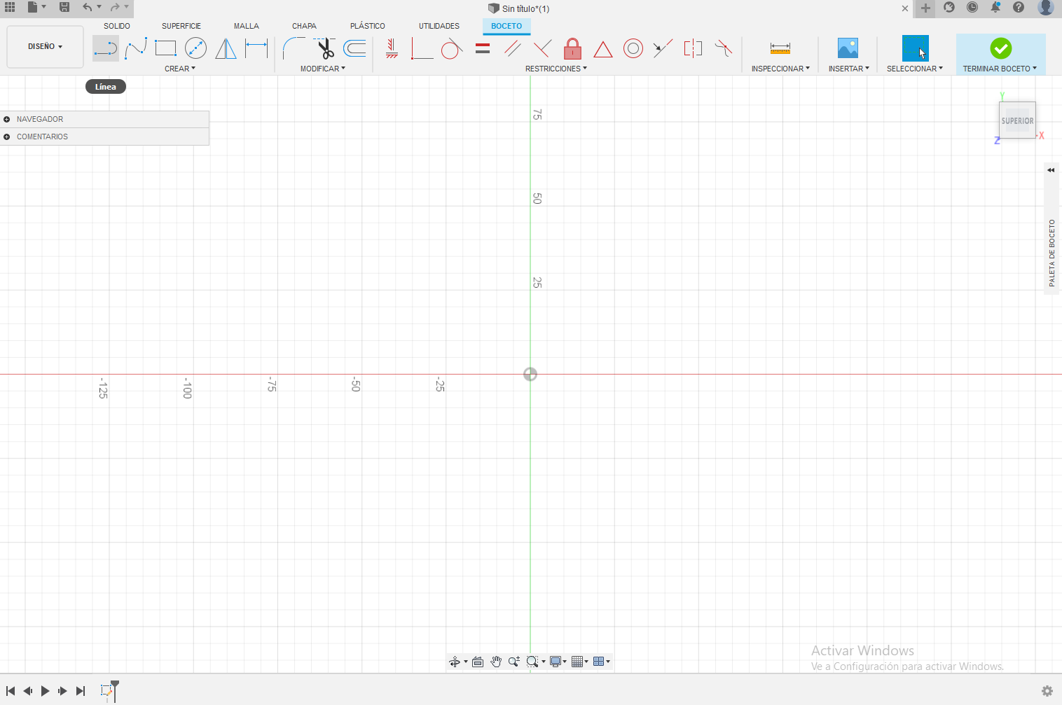This screenshot has height=705, width=1062.
Task: Click the Seleccionar tool icon
Action: [915, 48]
